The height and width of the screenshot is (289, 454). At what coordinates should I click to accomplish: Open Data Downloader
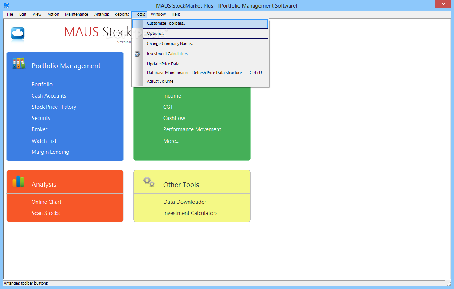[x=185, y=202]
